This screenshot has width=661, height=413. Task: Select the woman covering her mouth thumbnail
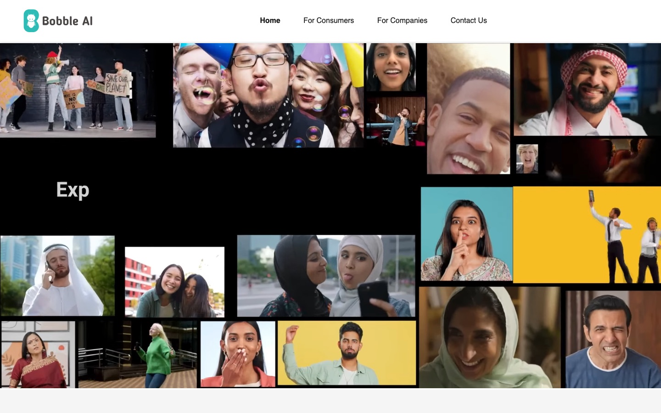point(238,354)
